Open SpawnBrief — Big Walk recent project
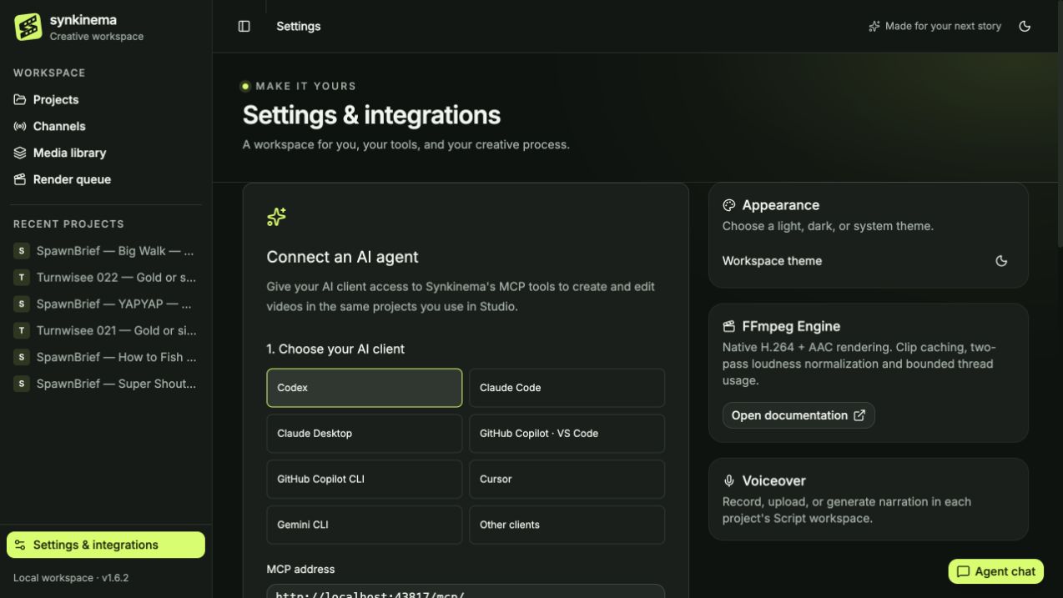 tap(106, 250)
